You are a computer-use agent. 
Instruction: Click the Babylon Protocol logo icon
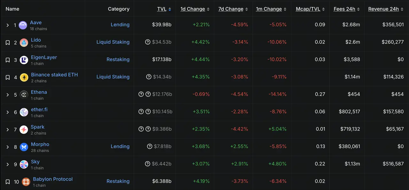pos(26,182)
